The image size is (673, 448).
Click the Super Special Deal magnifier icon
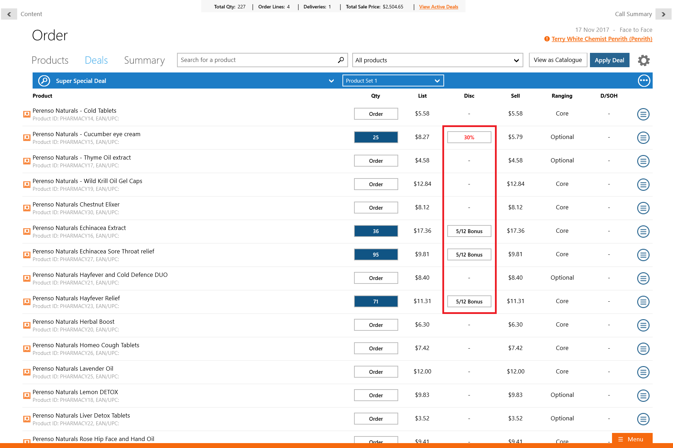coord(44,81)
